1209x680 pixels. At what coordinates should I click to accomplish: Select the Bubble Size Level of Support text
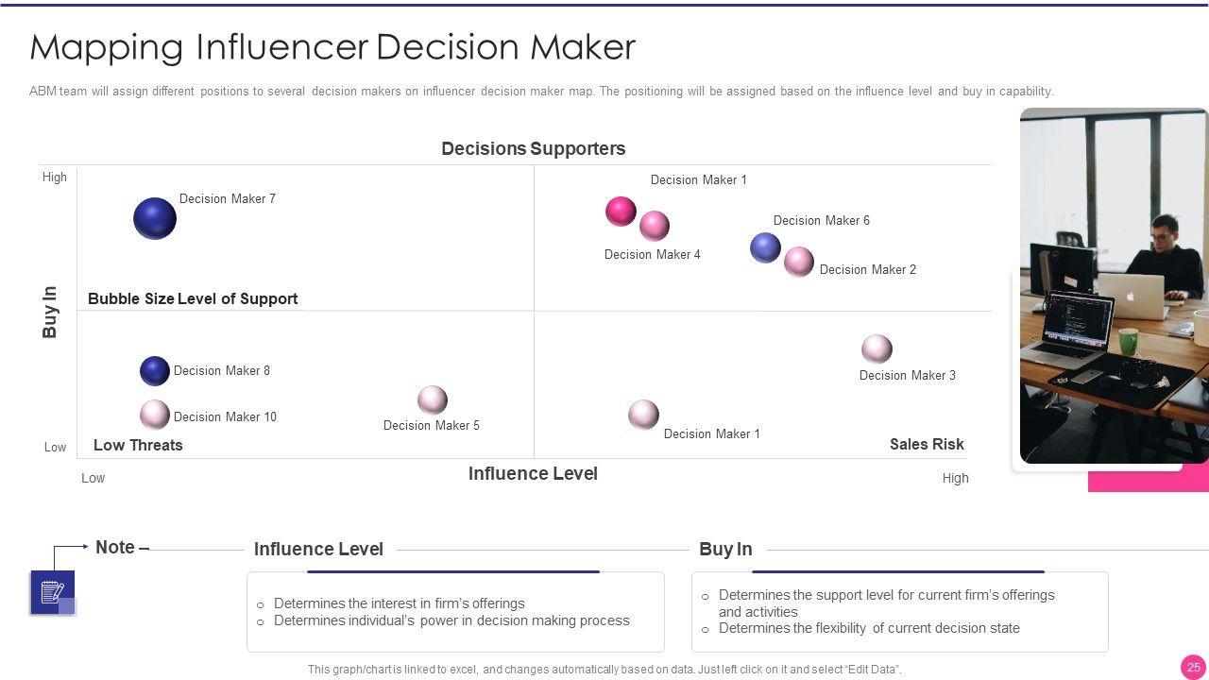click(193, 298)
